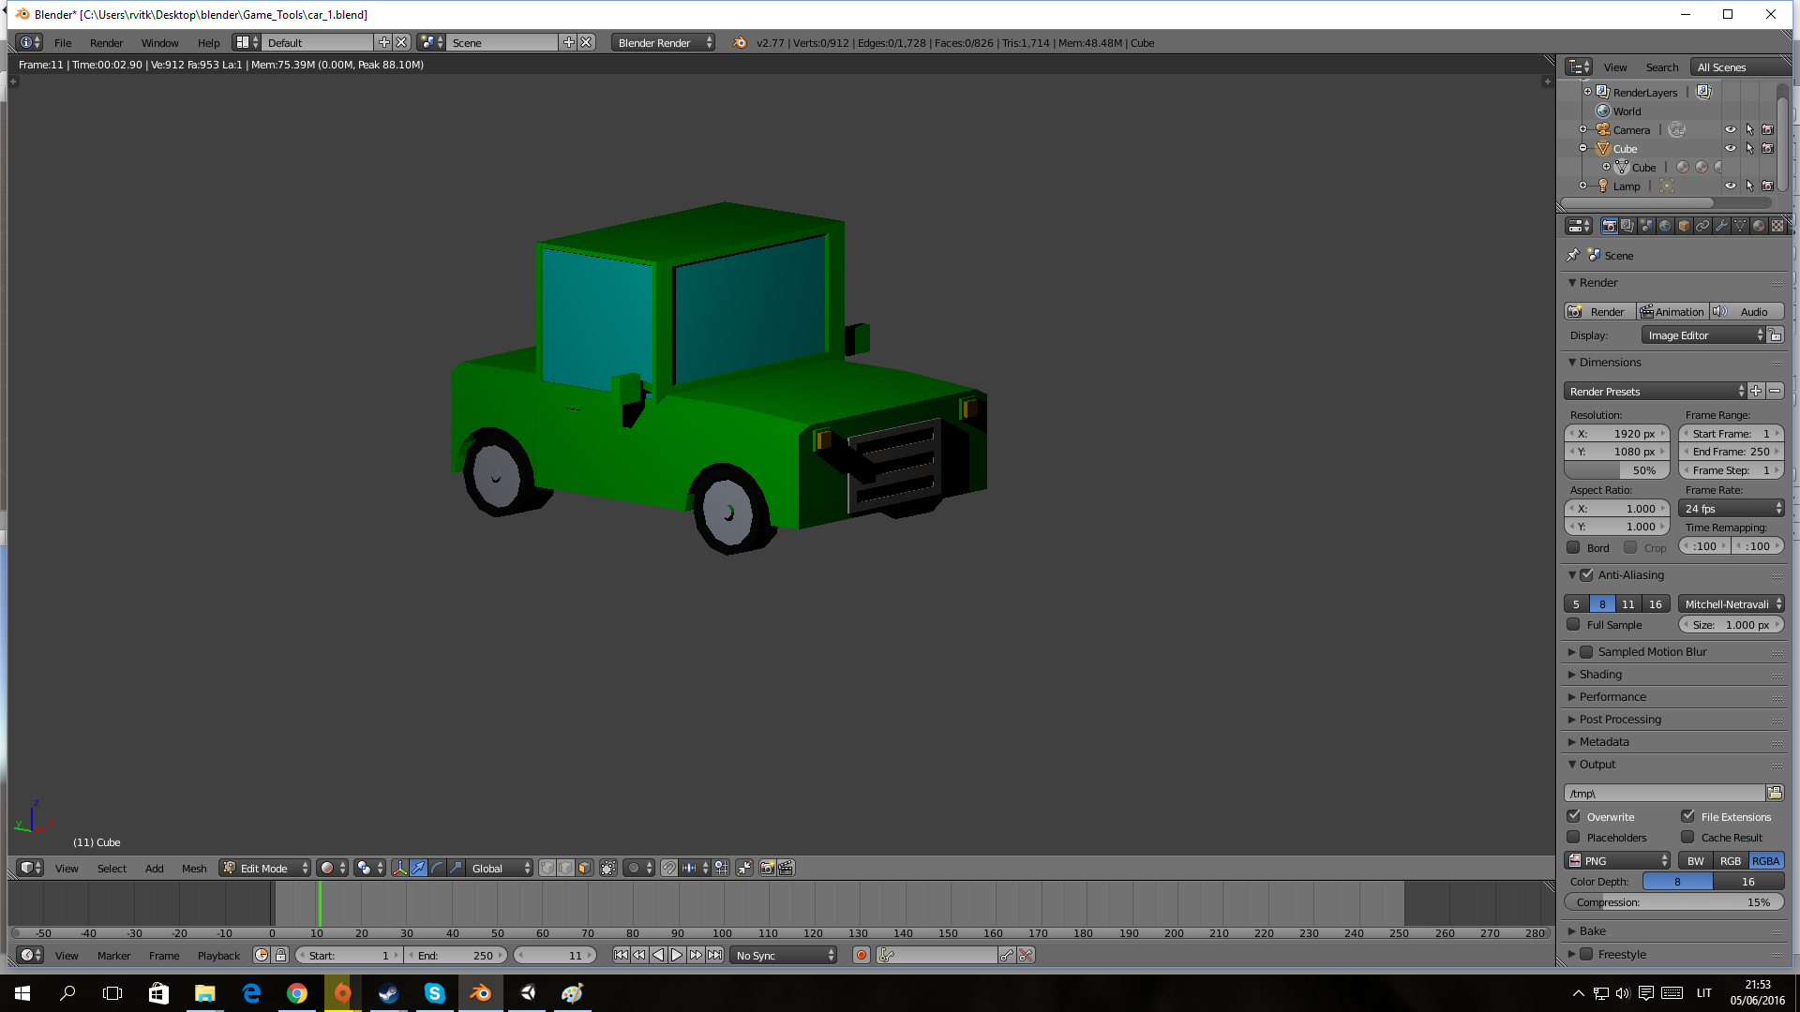This screenshot has height=1012, width=1800.
Task: Click the OpenGL render active viewport icon
Action: pyautogui.click(x=767, y=868)
